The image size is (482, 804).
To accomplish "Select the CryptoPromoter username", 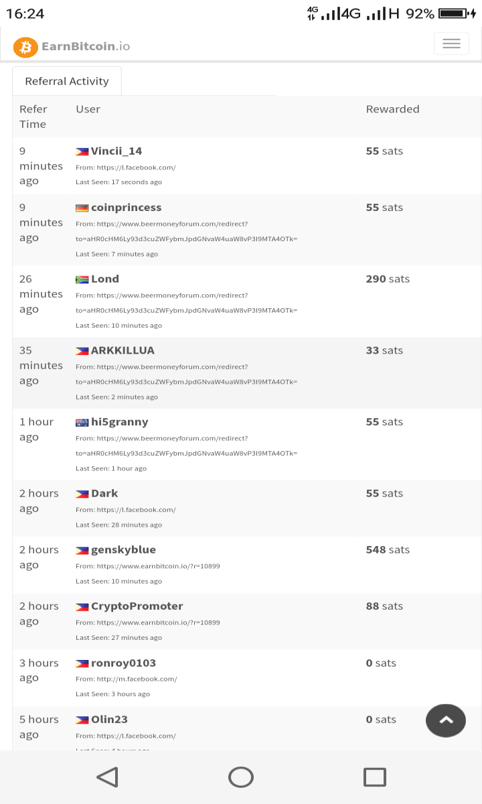I will click(x=137, y=606).
